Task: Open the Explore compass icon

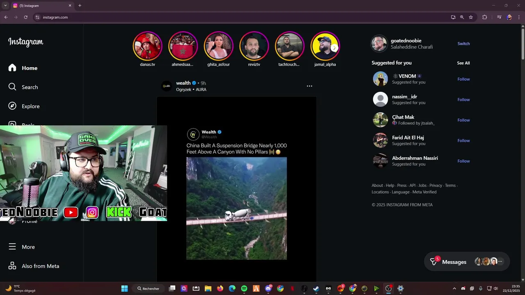Action: coord(12,106)
